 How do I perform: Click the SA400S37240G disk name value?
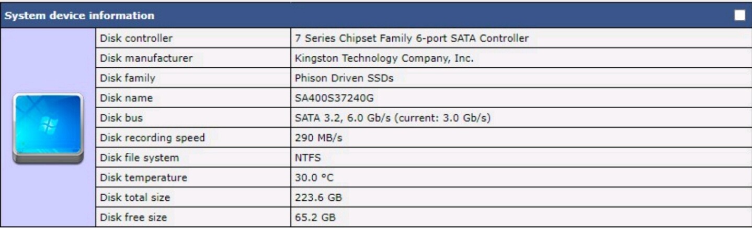point(334,98)
